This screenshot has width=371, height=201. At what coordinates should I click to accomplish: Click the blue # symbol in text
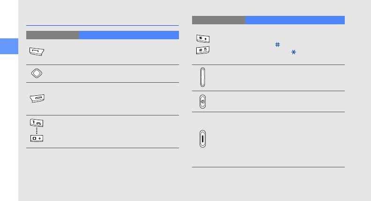[x=278, y=44]
